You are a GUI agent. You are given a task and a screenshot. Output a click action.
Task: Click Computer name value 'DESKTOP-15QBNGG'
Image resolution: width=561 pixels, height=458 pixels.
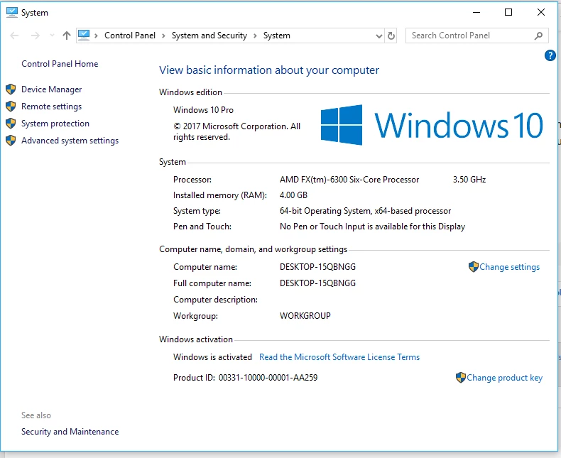click(x=317, y=267)
